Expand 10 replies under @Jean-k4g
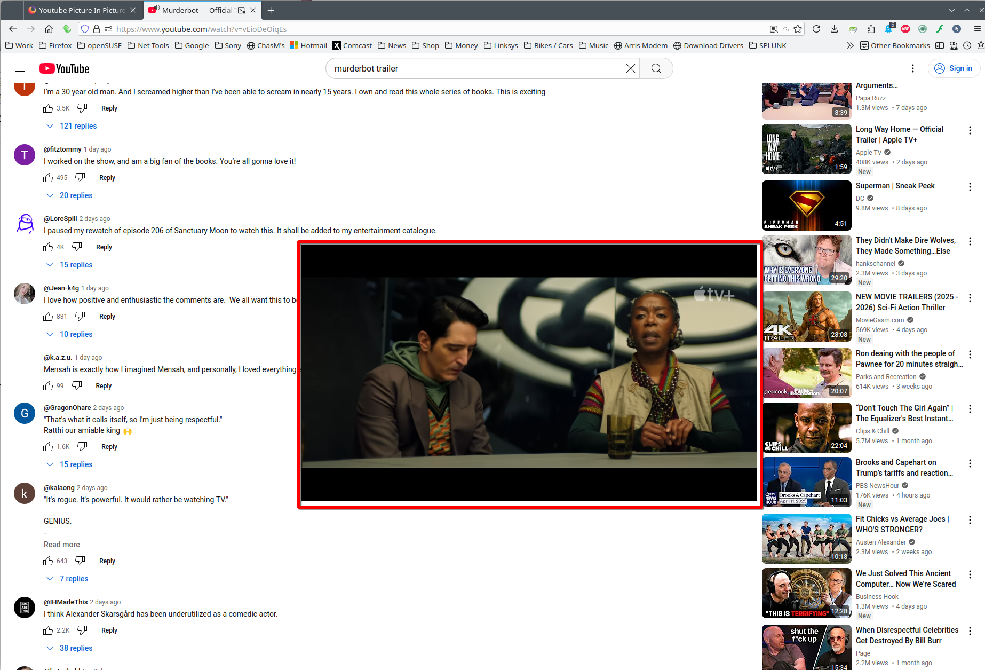The height and width of the screenshot is (670, 985). click(x=70, y=334)
